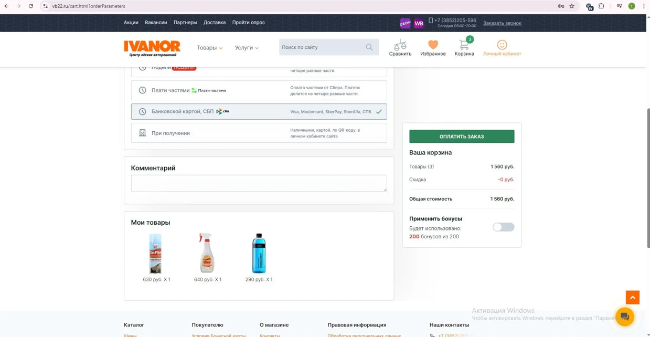The width and height of the screenshot is (650, 337).
Task: Select Банковской картой, СБП payment option
Action: pos(259,112)
